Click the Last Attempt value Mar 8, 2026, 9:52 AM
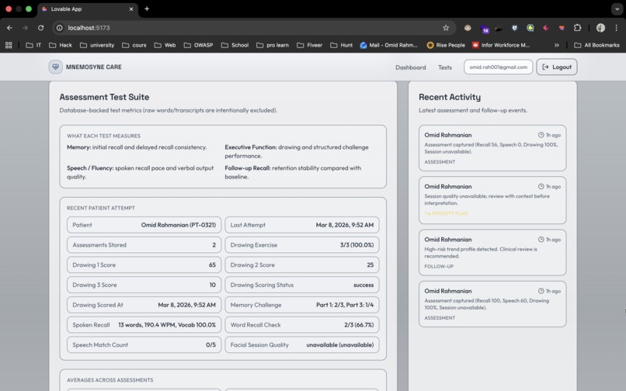 [x=345, y=225]
